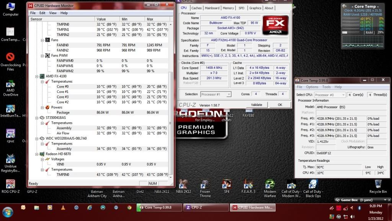This screenshot has width=392, height=221.
Task: Collapse the WDC WD3200AAJS-08L7A0 drive node
Action: point(37,138)
